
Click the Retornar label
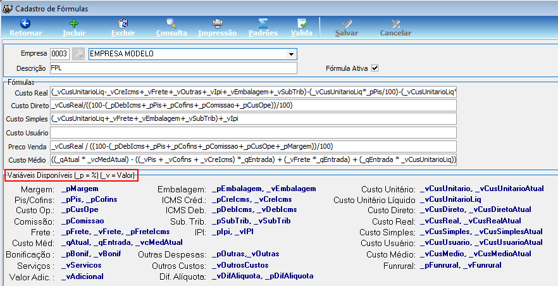[25, 33]
